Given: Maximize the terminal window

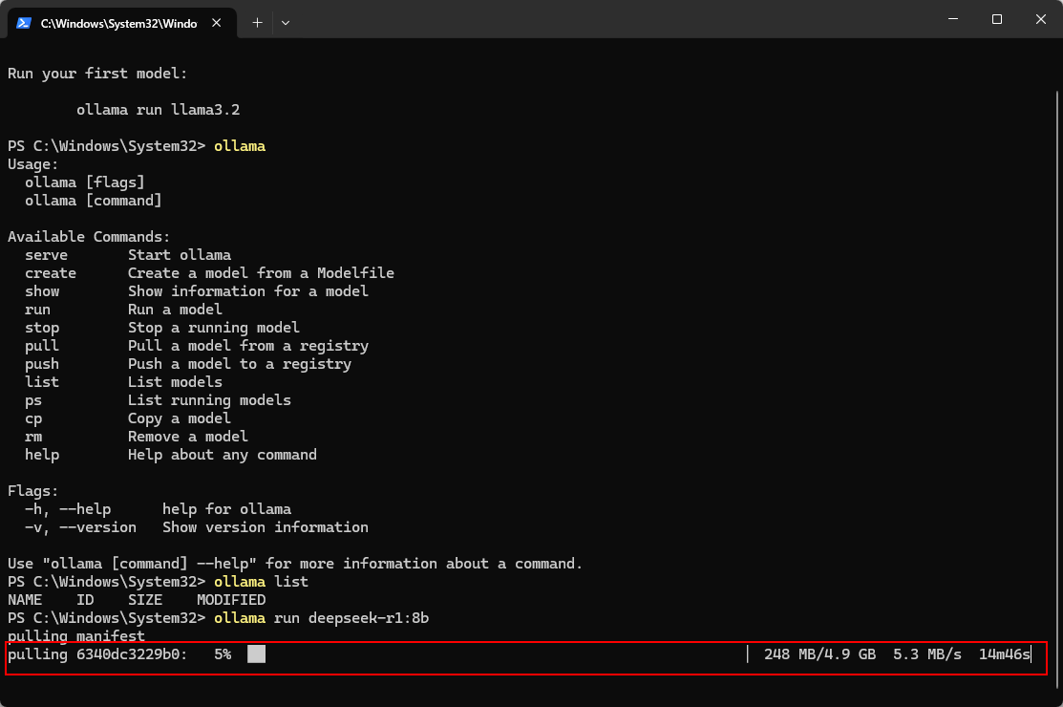Looking at the screenshot, I should pos(996,19).
